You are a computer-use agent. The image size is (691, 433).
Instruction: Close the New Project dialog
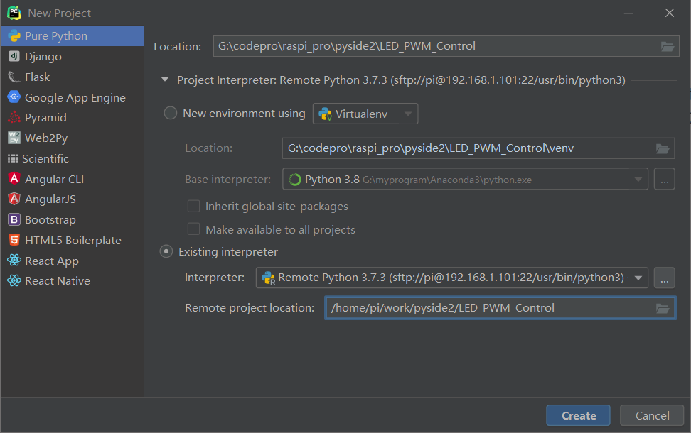(x=670, y=13)
